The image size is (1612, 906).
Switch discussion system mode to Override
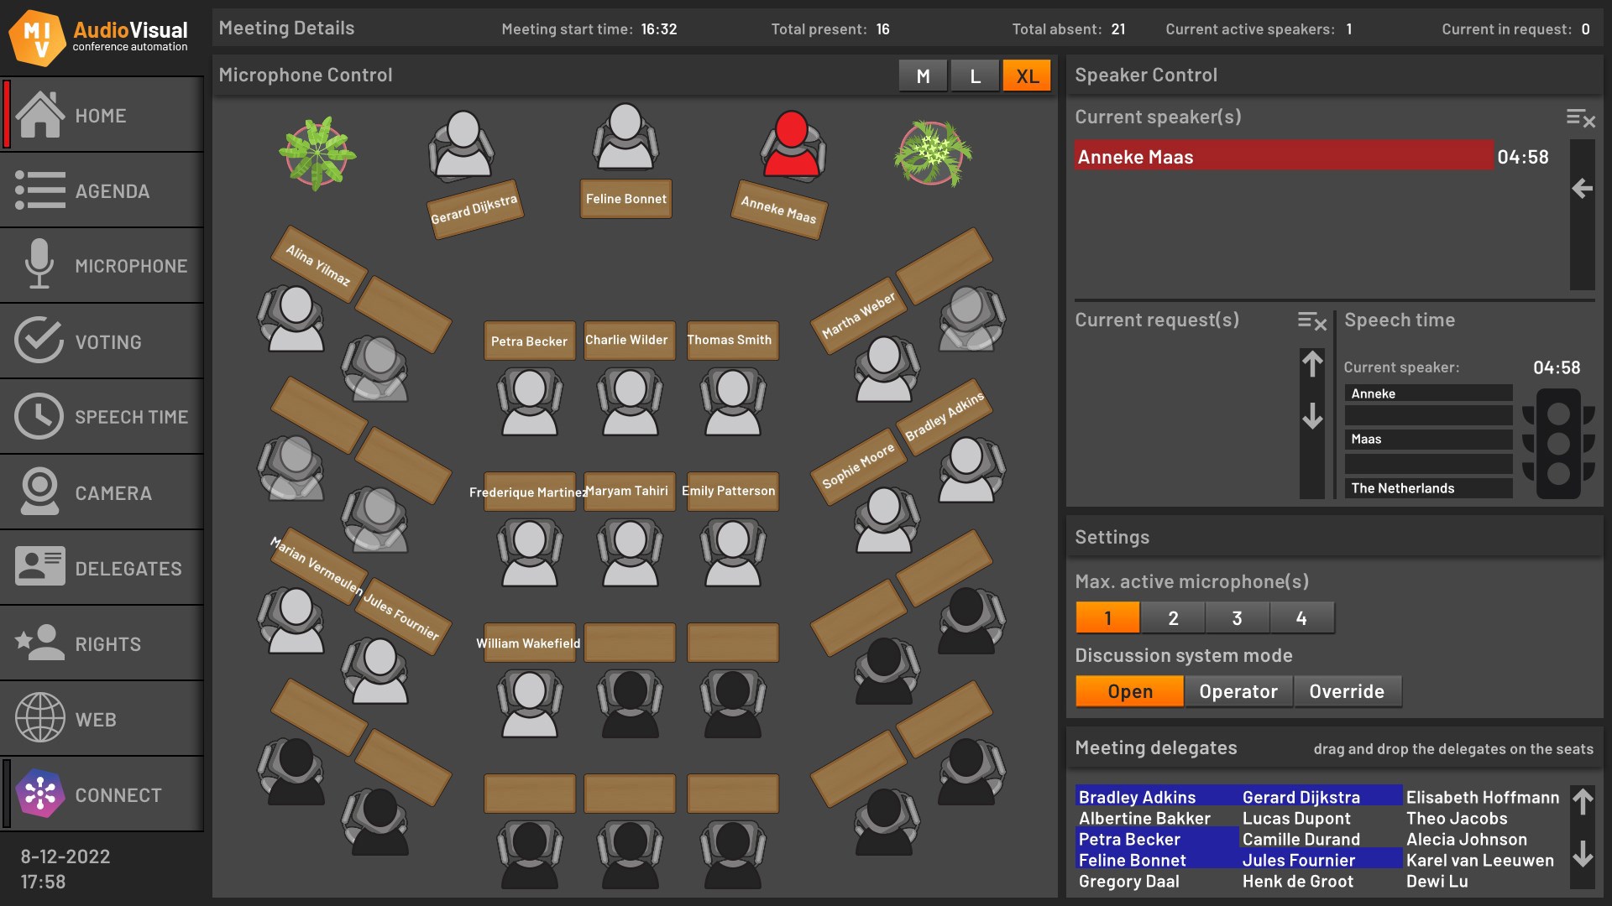[1348, 691]
